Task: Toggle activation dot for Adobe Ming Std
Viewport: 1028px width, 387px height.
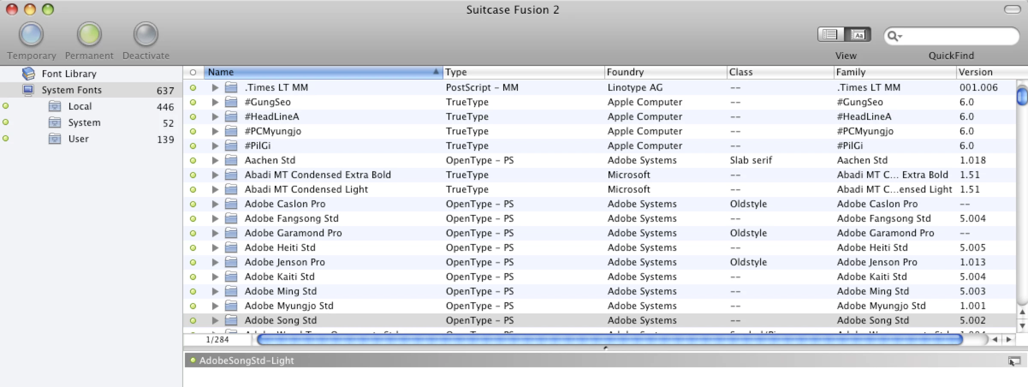Action: pyautogui.click(x=193, y=292)
